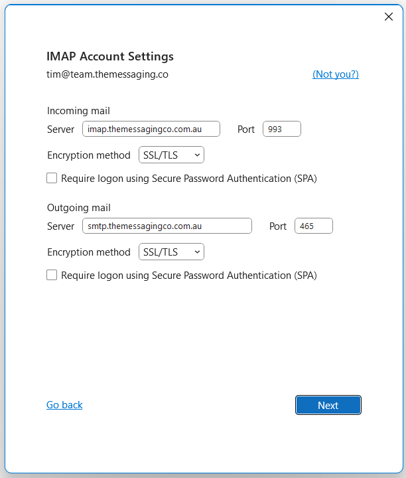Go back to the previous setup step
Viewport: 406px width, 478px height.
[64, 405]
